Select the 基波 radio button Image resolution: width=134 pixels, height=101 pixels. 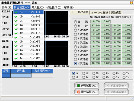pos(75,26)
